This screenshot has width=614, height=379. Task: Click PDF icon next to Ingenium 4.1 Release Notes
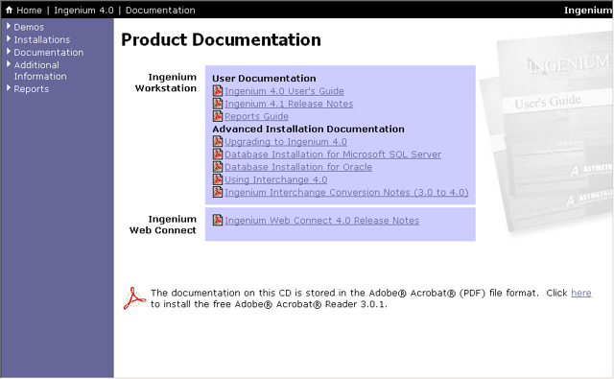(x=218, y=104)
